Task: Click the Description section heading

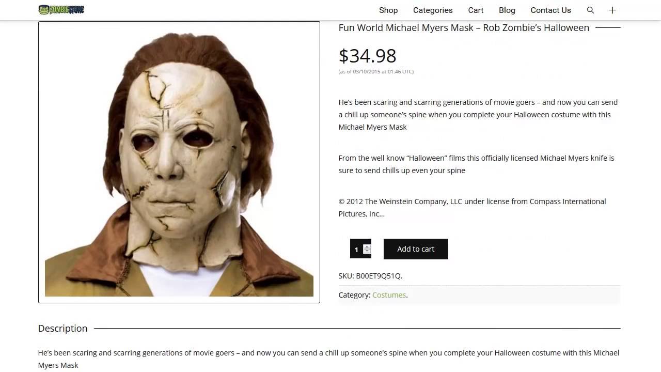Action: (62, 328)
